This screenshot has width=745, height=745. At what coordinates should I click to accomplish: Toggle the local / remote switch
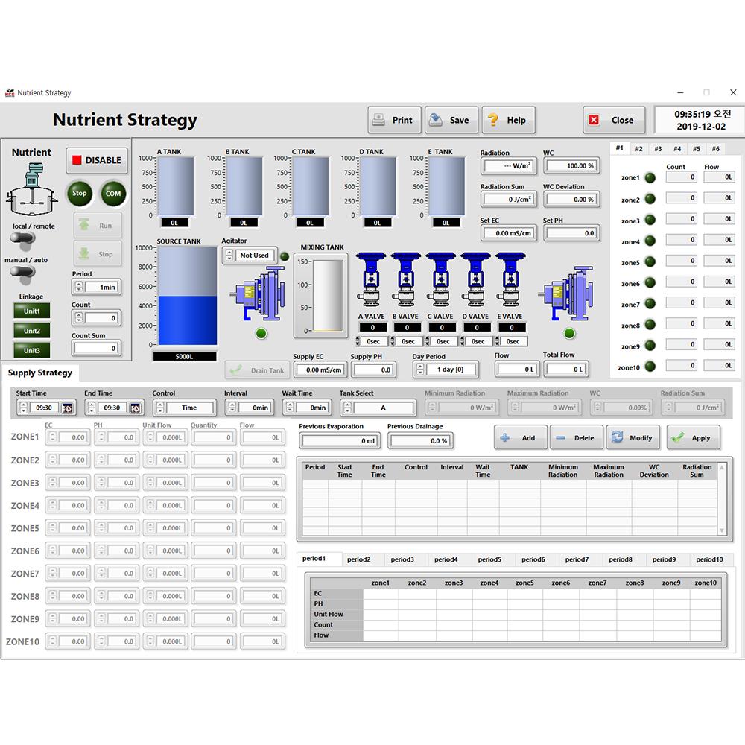[x=22, y=240]
